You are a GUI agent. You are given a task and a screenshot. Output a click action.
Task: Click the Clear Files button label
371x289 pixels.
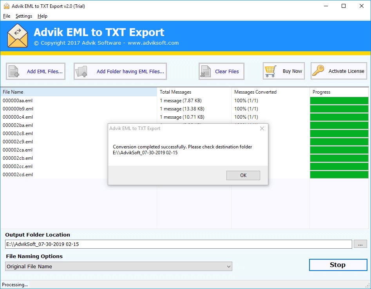[x=227, y=71]
